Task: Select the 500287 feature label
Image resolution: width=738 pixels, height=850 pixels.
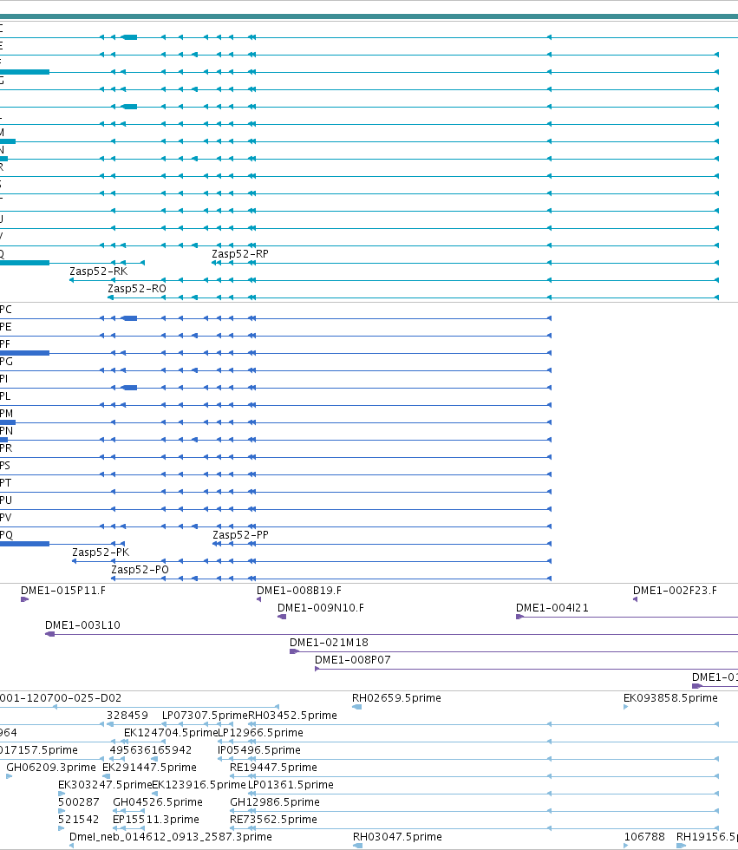Action: [x=79, y=801]
